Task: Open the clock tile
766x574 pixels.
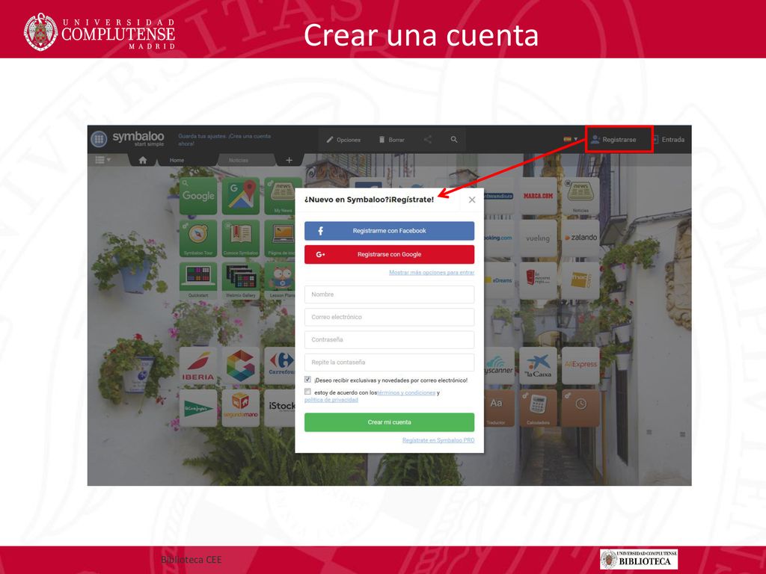Action: pos(580,408)
